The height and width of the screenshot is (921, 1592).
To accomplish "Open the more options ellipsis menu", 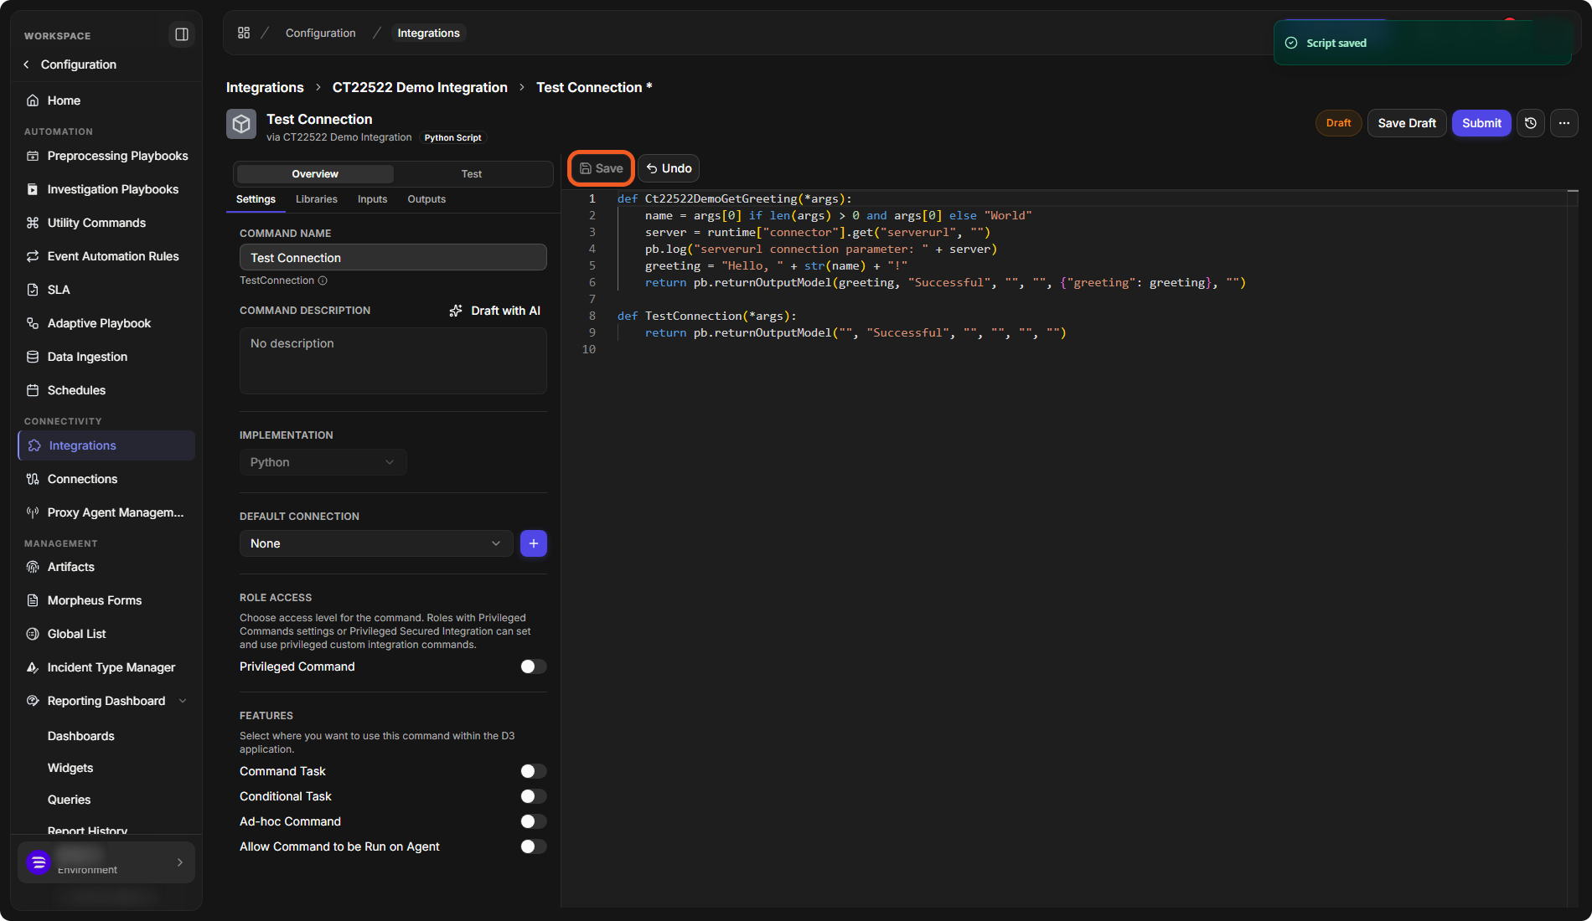I will [x=1564, y=123].
